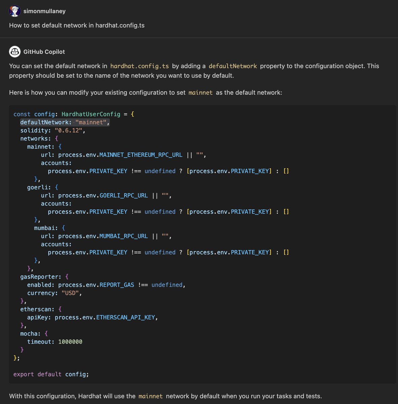Click inline code mainnet above the code block
398x404 pixels.
[x=201, y=92]
